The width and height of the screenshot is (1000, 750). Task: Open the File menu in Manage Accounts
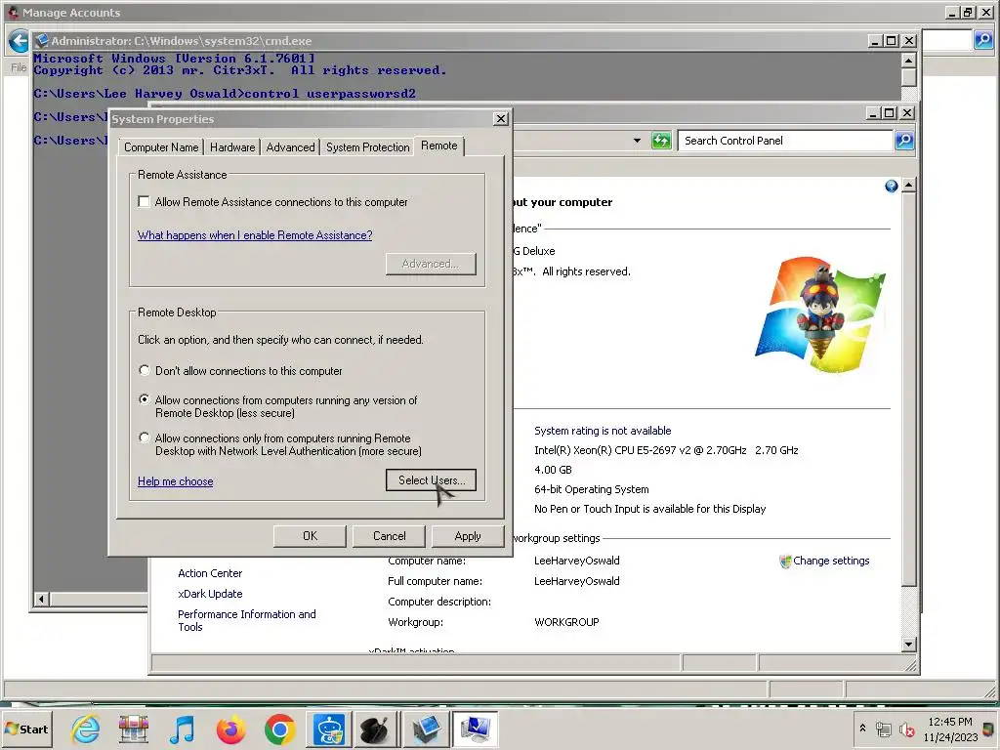tap(18, 67)
